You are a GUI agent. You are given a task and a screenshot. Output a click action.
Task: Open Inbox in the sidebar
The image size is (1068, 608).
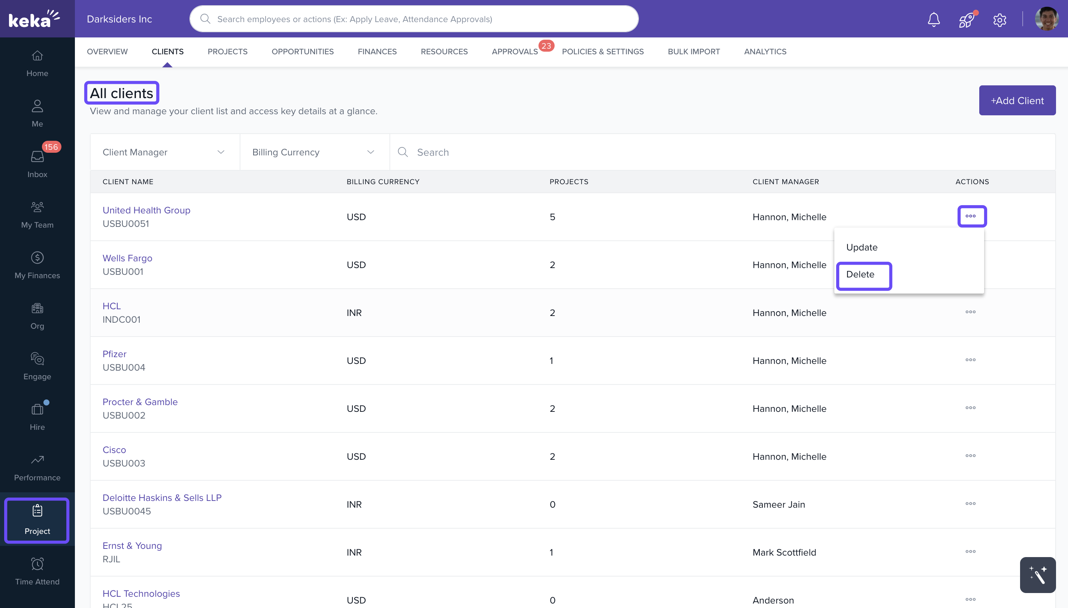point(37,163)
